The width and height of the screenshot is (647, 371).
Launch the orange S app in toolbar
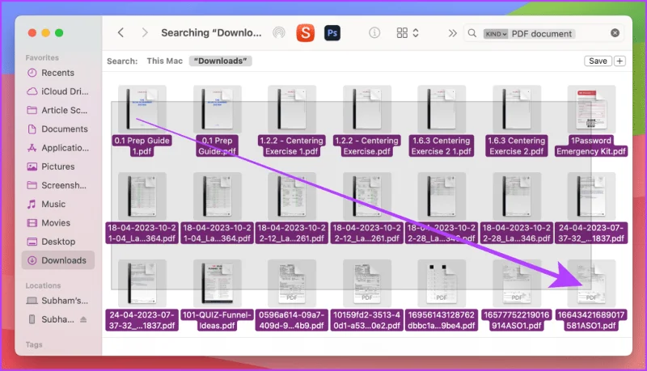point(306,33)
